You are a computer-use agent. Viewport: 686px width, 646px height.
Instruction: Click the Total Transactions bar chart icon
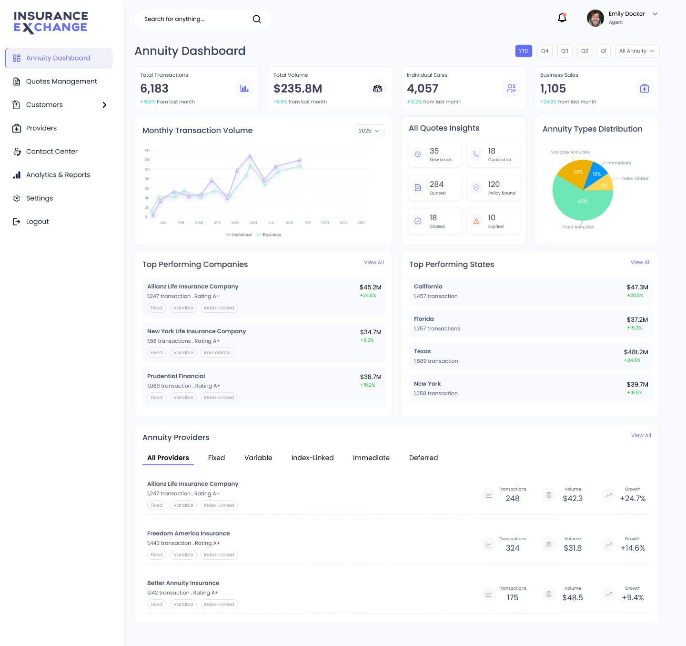click(244, 88)
